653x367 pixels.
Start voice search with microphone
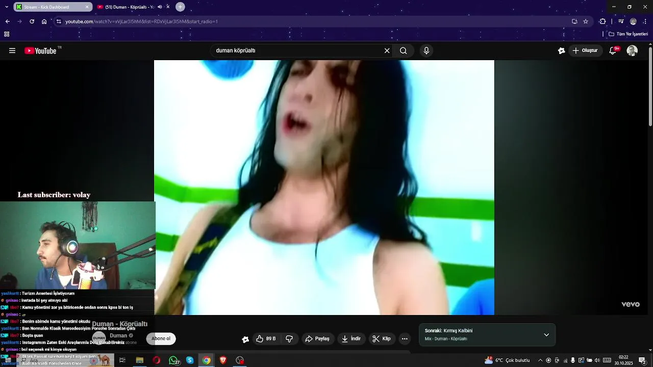[426, 50]
